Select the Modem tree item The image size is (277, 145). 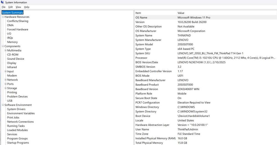click(x=12, y=76)
